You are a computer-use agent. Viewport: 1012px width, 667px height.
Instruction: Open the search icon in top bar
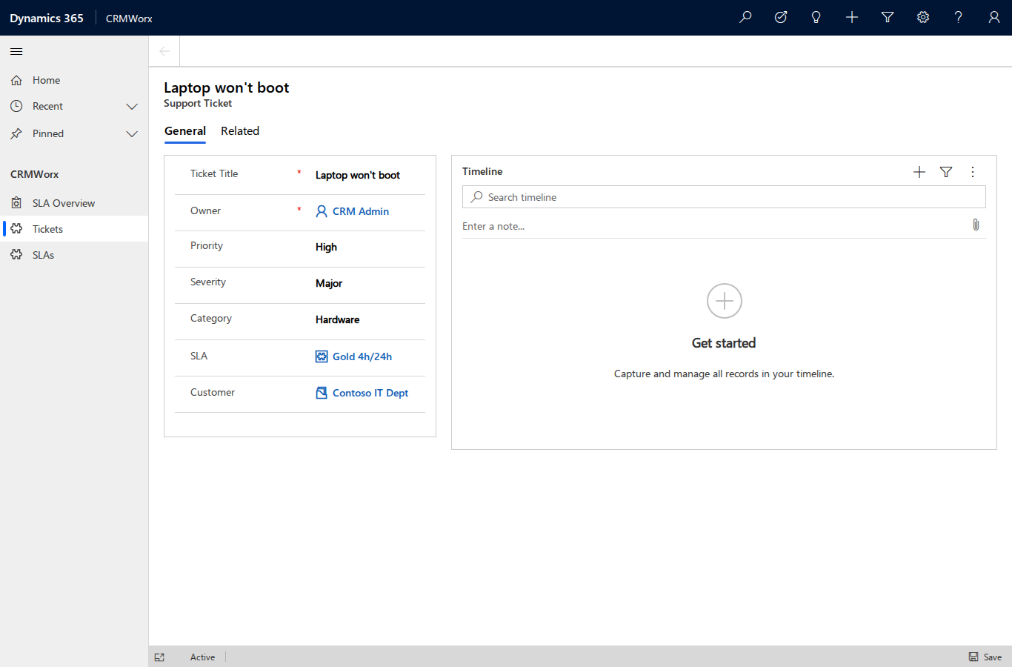[745, 17]
